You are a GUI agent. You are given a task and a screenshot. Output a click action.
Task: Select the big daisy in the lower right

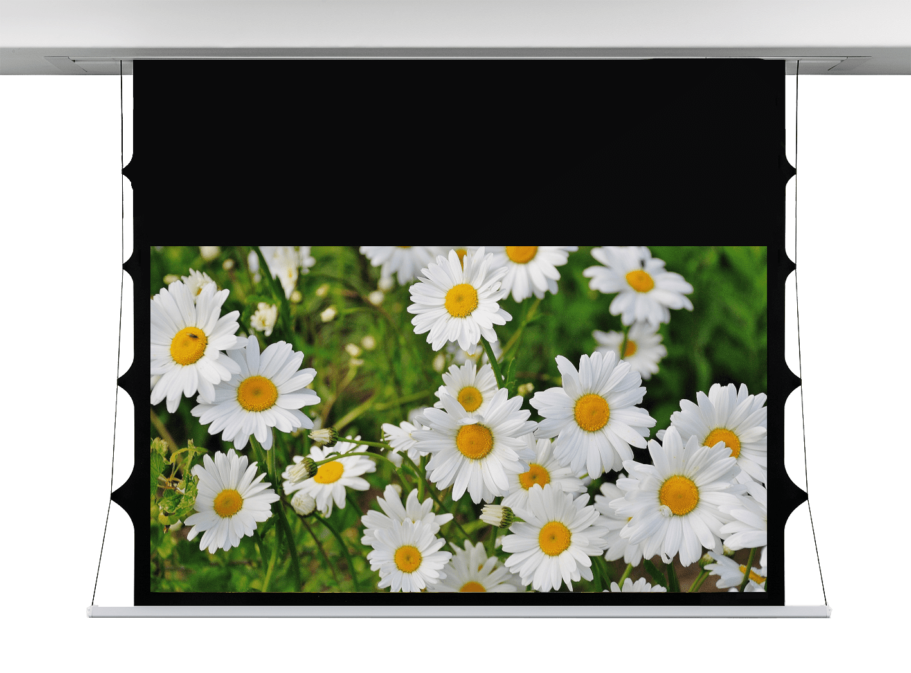[678, 495]
